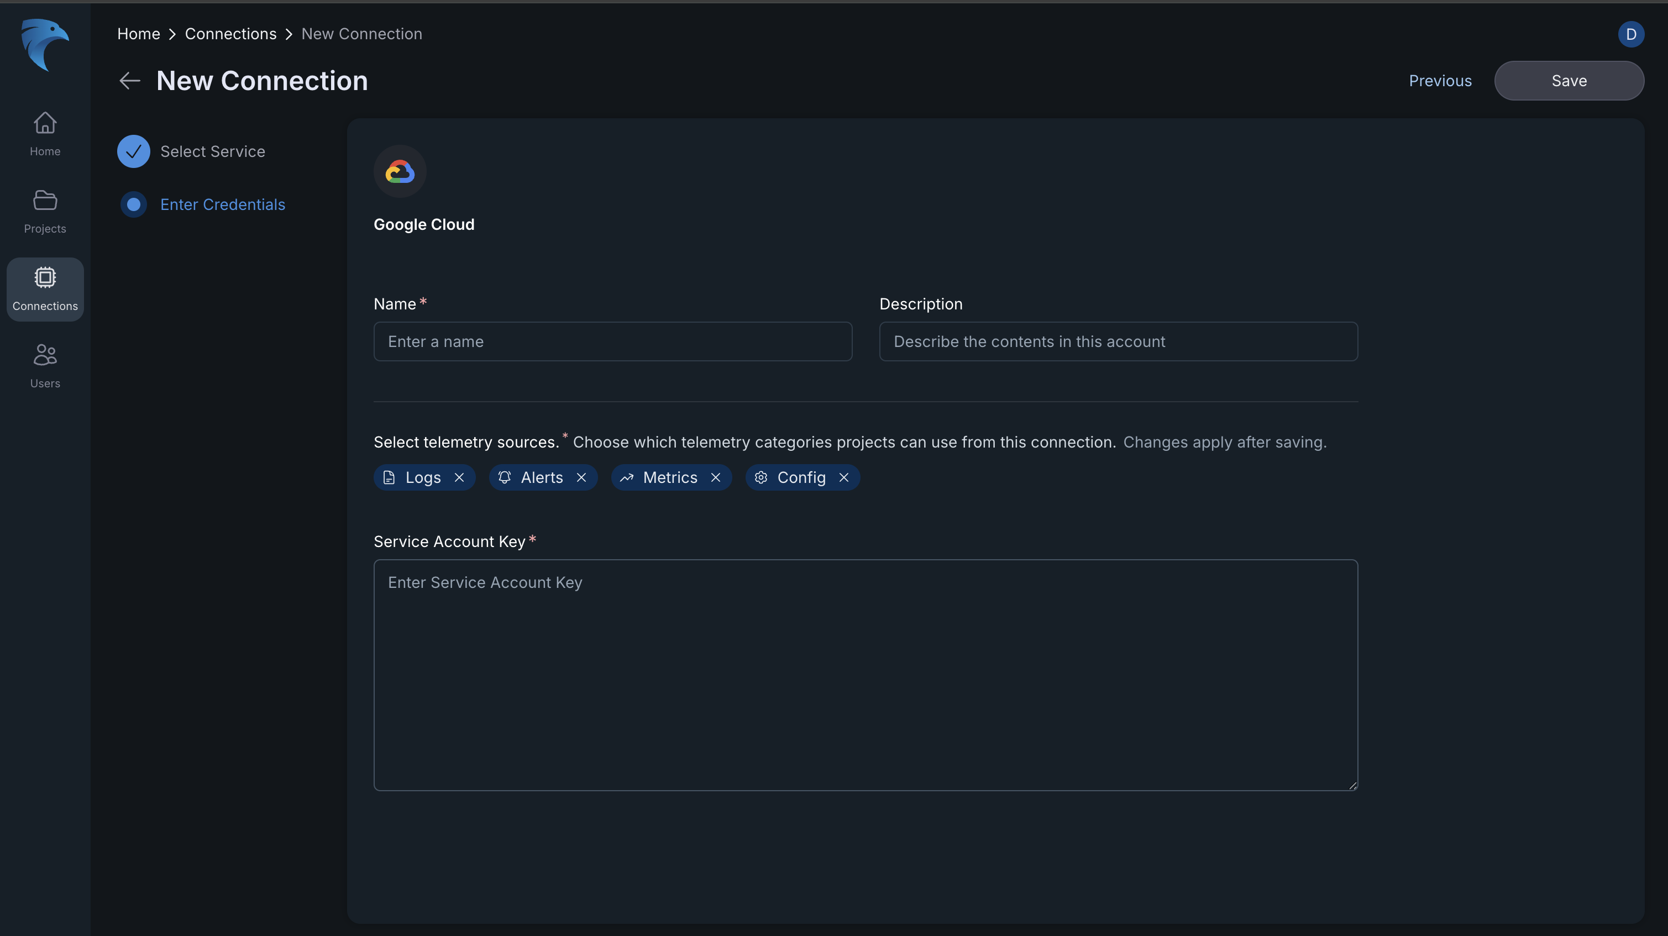The width and height of the screenshot is (1668, 936).
Task: Click the completed Select Service step checkmark
Action: (x=134, y=151)
